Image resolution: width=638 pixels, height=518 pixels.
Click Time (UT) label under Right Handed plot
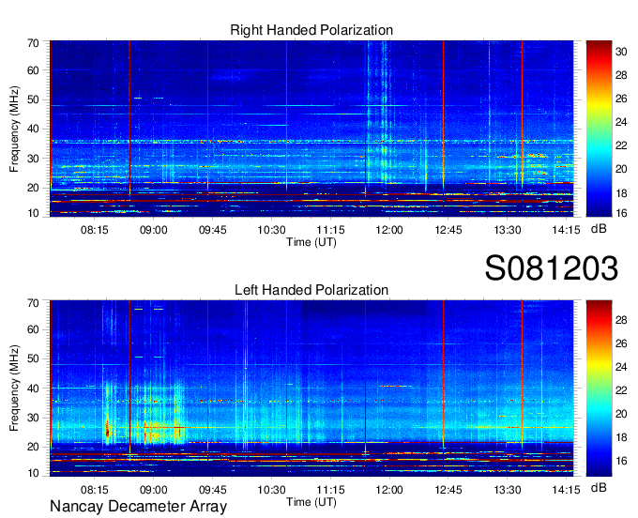pos(311,242)
